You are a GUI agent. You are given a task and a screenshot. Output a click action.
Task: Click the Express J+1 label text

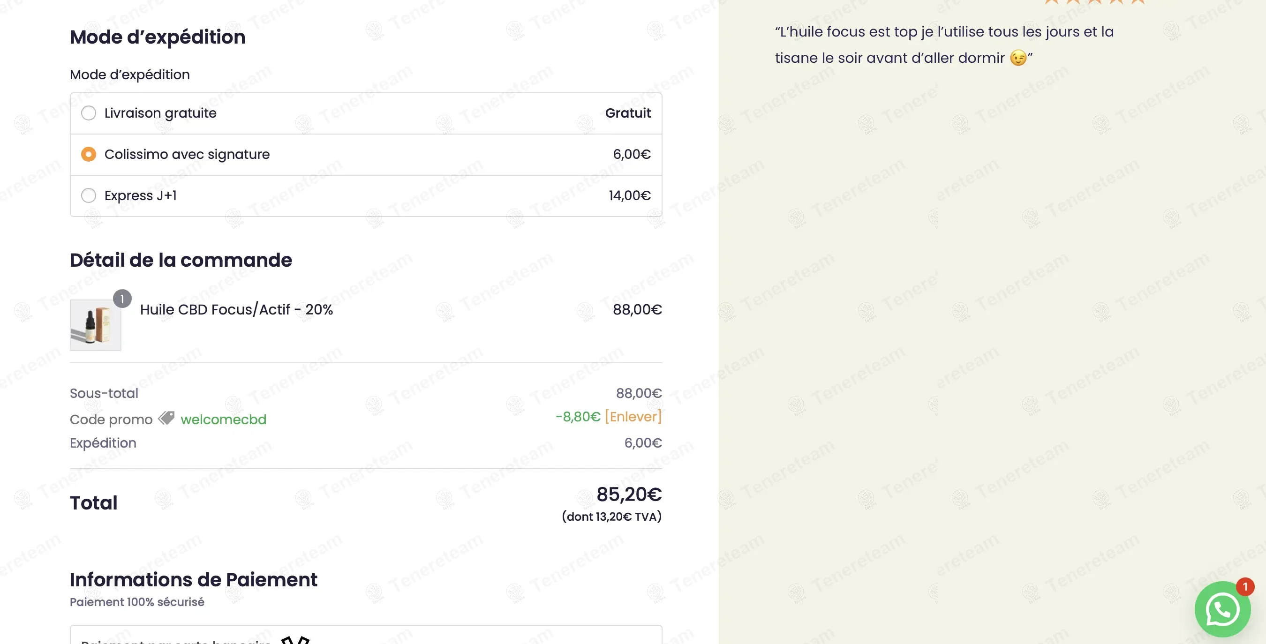click(x=140, y=195)
